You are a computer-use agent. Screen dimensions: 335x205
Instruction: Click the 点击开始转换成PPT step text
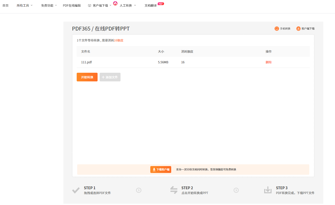pyautogui.click(x=195, y=193)
